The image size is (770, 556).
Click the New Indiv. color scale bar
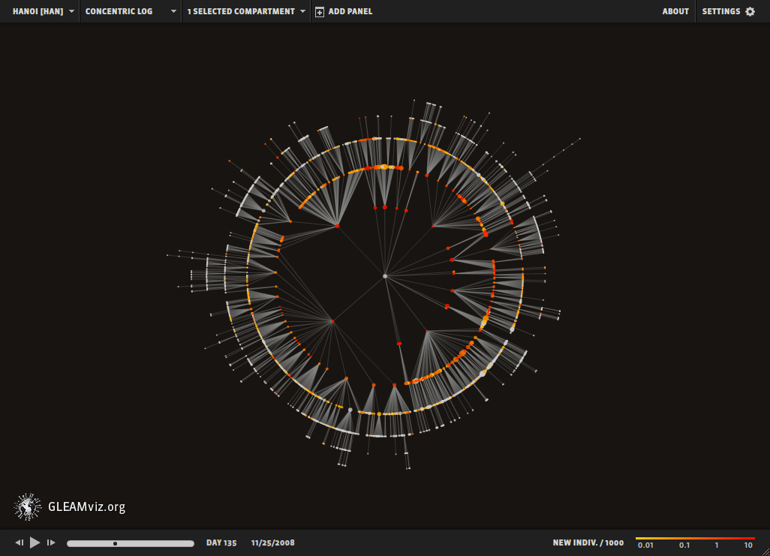click(695, 538)
